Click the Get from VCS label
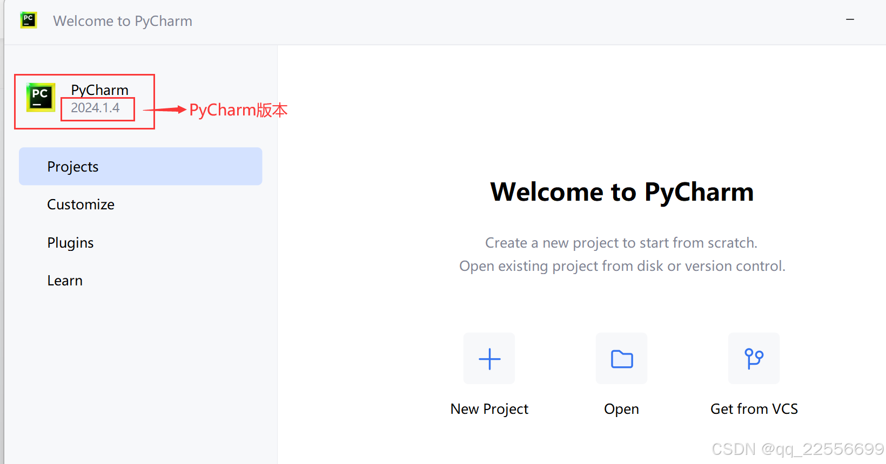886x464 pixels. 754,409
